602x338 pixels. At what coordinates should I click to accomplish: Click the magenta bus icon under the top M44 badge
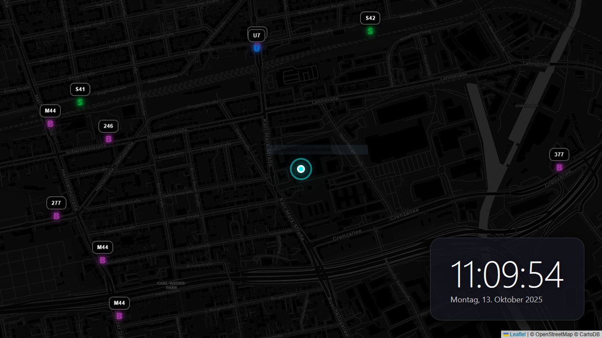click(x=49, y=124)
